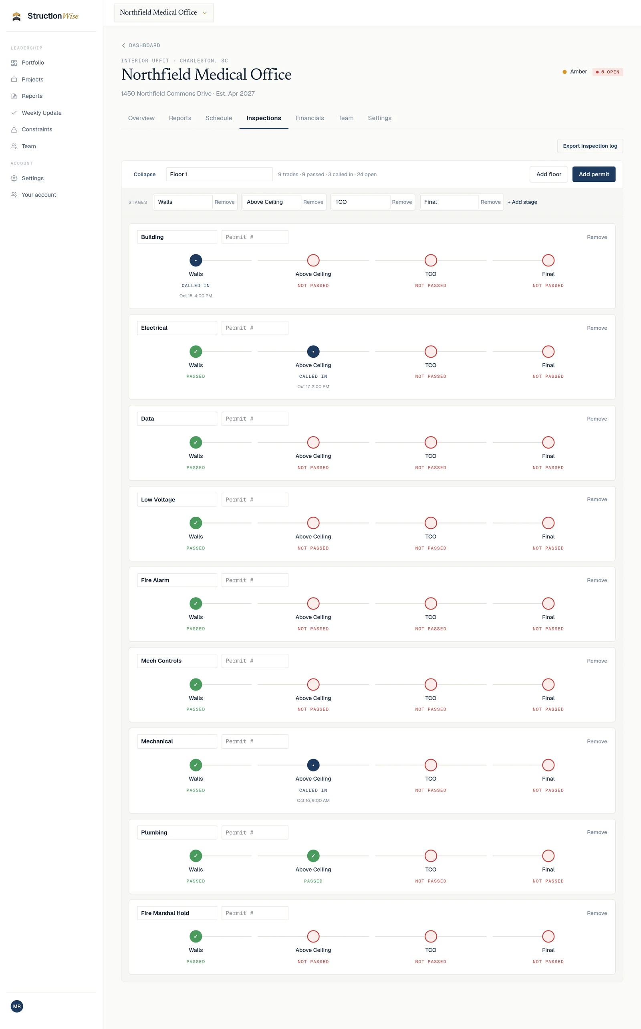
Task: Click the Data permit number field
Action: tap(255, 418)
